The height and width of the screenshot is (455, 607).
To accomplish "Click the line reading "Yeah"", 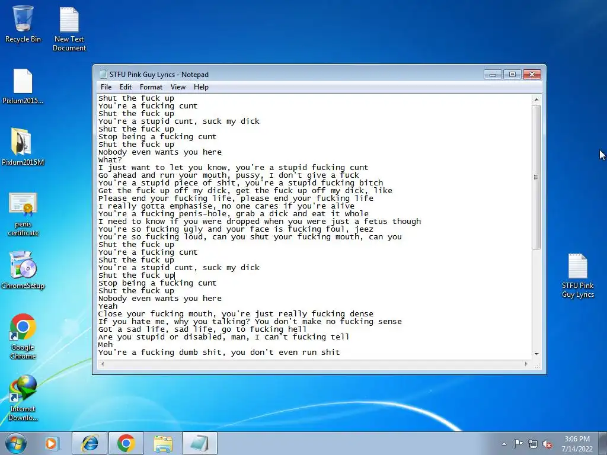I will 108,306.
